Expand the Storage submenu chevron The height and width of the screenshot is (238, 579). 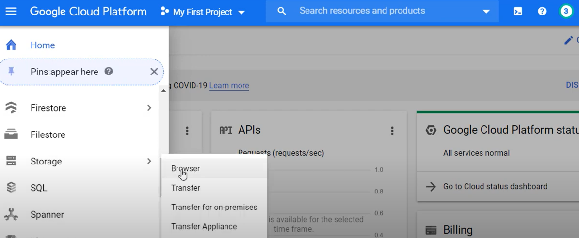(x=149, y=161)
